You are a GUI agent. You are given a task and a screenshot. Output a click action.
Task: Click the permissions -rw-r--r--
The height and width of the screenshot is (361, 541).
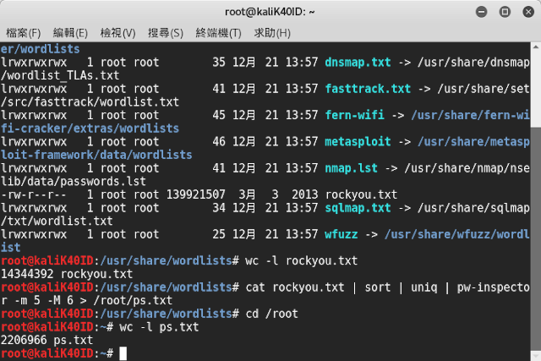[34, 195]
